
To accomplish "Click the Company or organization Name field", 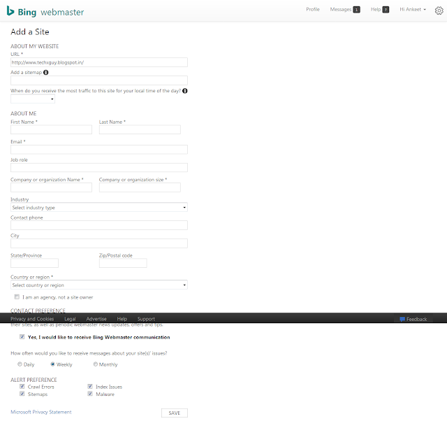I will click(x=51, y=187).
